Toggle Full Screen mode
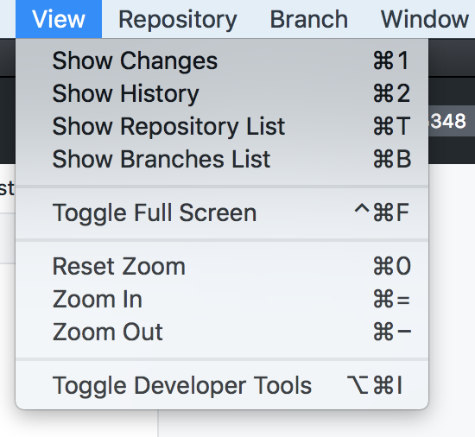This screenshot has width=475, height=437. click(222, 213)
